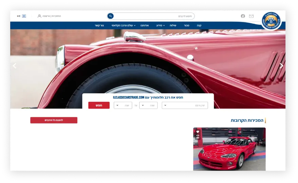Click the user account icon
The width and height of the screenshot is (298, 183).
tap(39, 16)
